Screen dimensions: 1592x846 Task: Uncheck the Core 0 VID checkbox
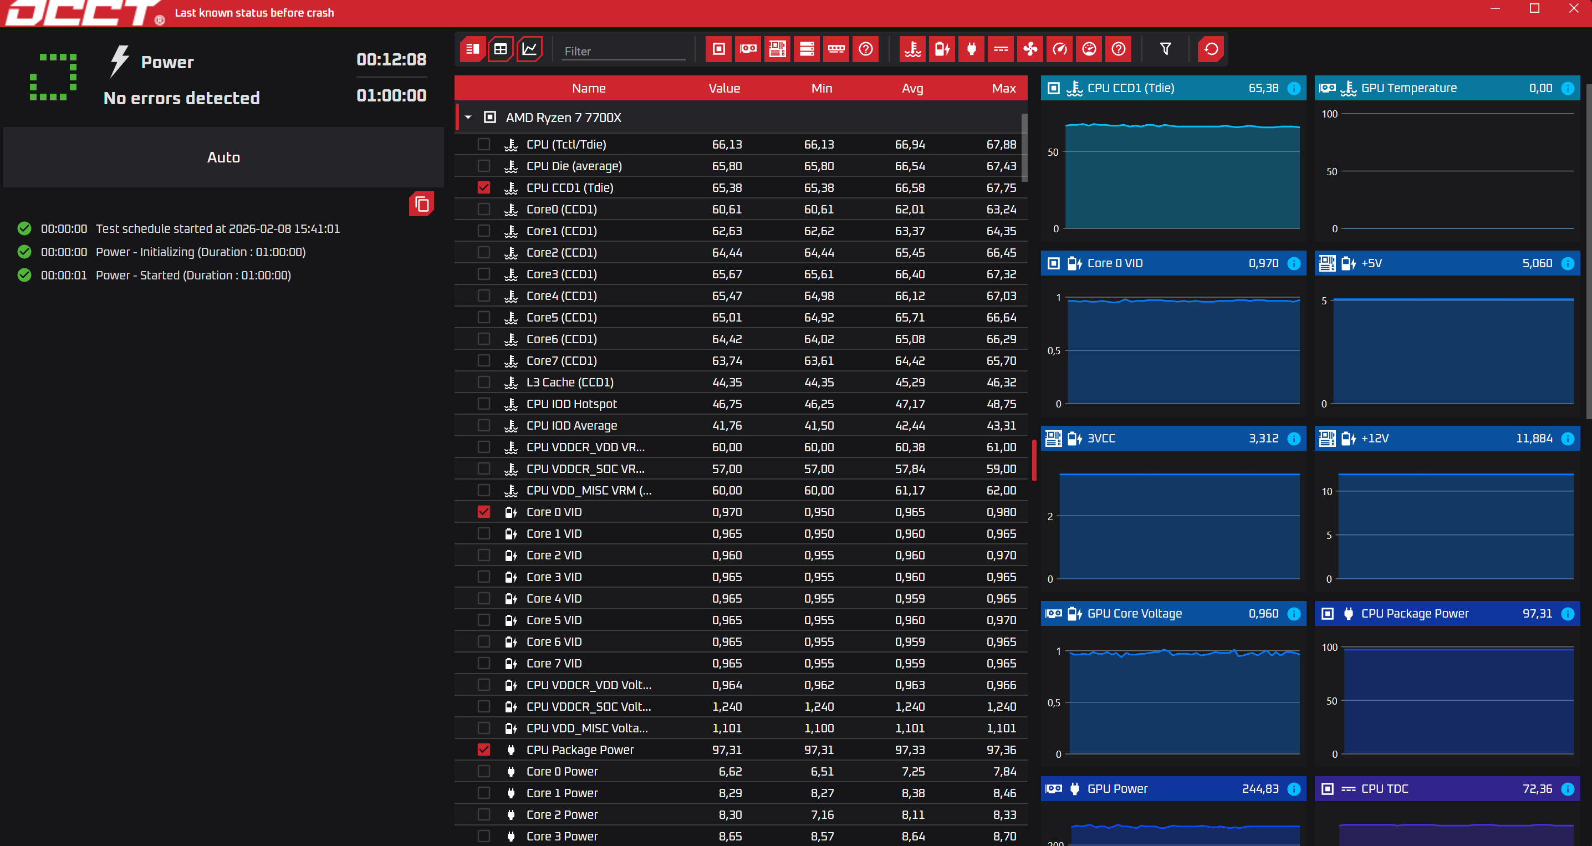click(x=484, y=512)
